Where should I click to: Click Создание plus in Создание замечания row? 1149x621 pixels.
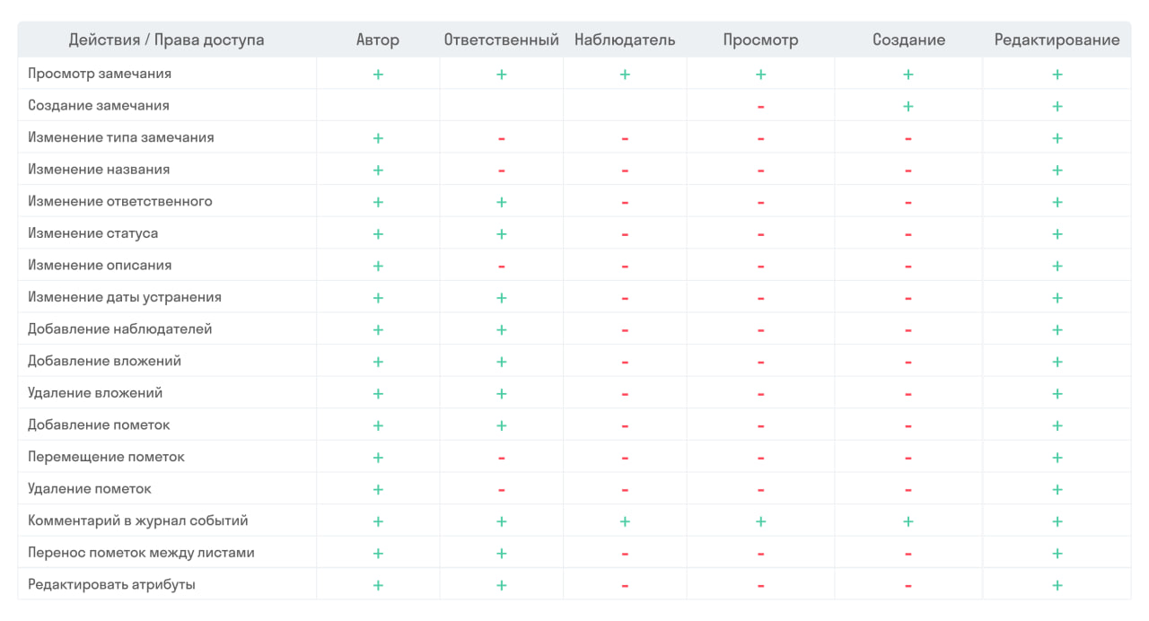tap(908, 107)
